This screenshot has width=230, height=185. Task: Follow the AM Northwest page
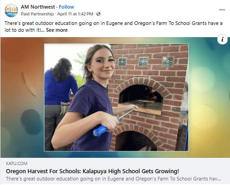(66, 7)
